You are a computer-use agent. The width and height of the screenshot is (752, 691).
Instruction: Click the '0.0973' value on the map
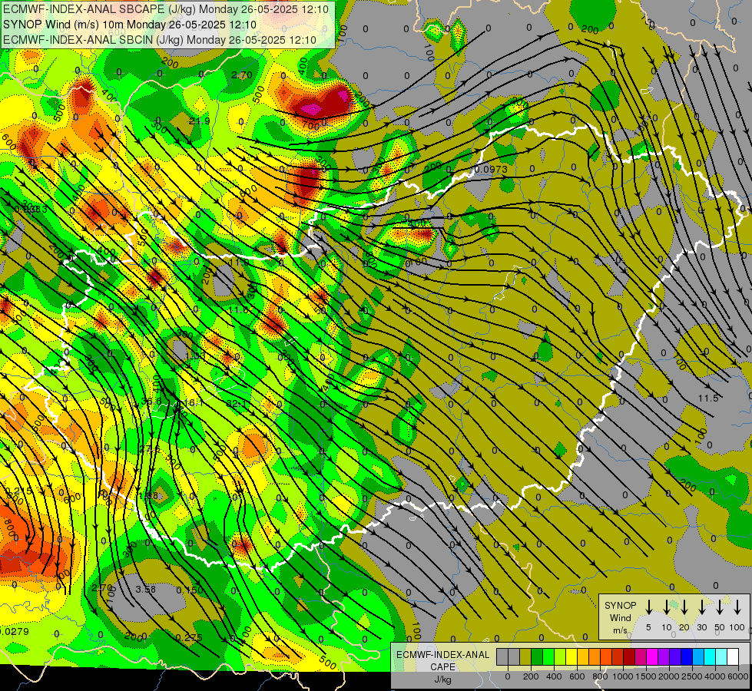point(491,169)
